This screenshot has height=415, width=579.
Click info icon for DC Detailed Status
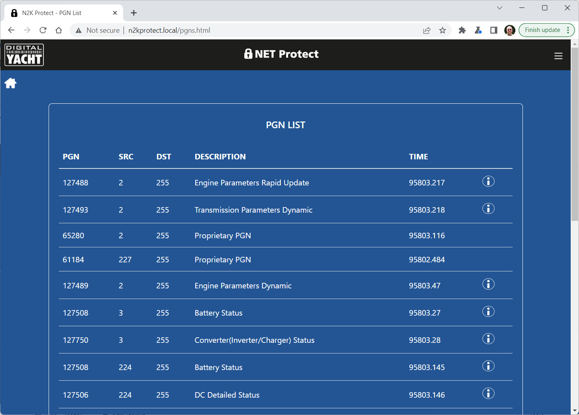click(488, 394)
